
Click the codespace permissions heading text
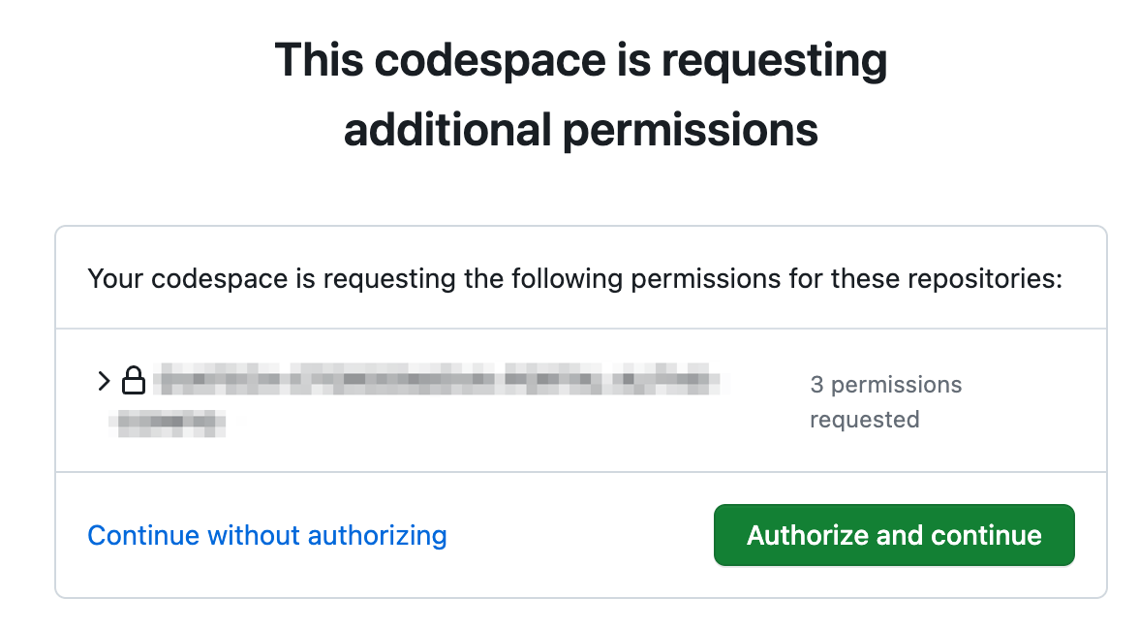581,92
